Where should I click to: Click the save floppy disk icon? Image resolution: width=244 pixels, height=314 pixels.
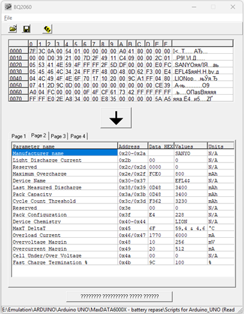click(26, 29)
